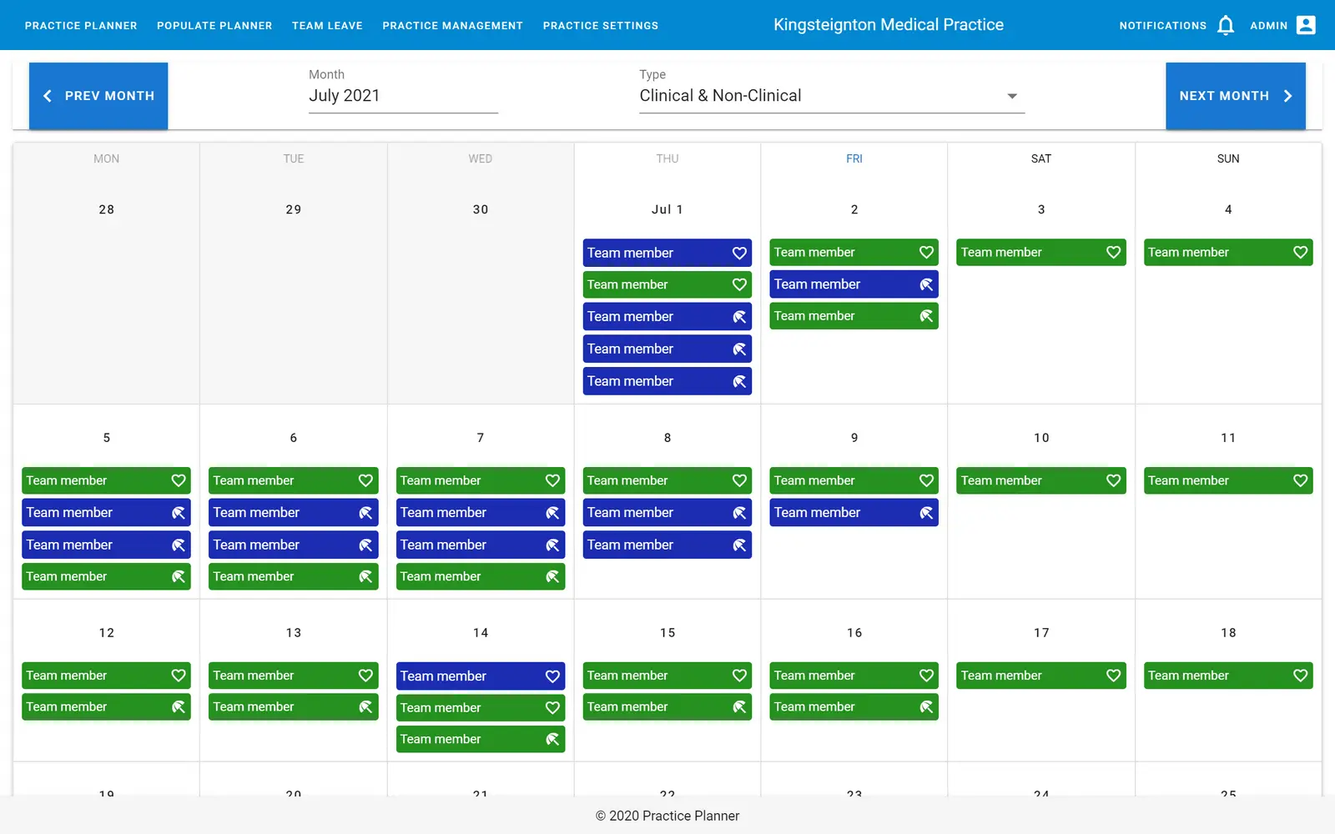Click umbrella icon on blue July 9 entry
Viewport: 1335px width, 834px height.
pyautogui.click(x=926, y=513)
